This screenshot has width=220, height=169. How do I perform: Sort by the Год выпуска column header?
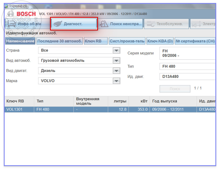click(173, 101)
